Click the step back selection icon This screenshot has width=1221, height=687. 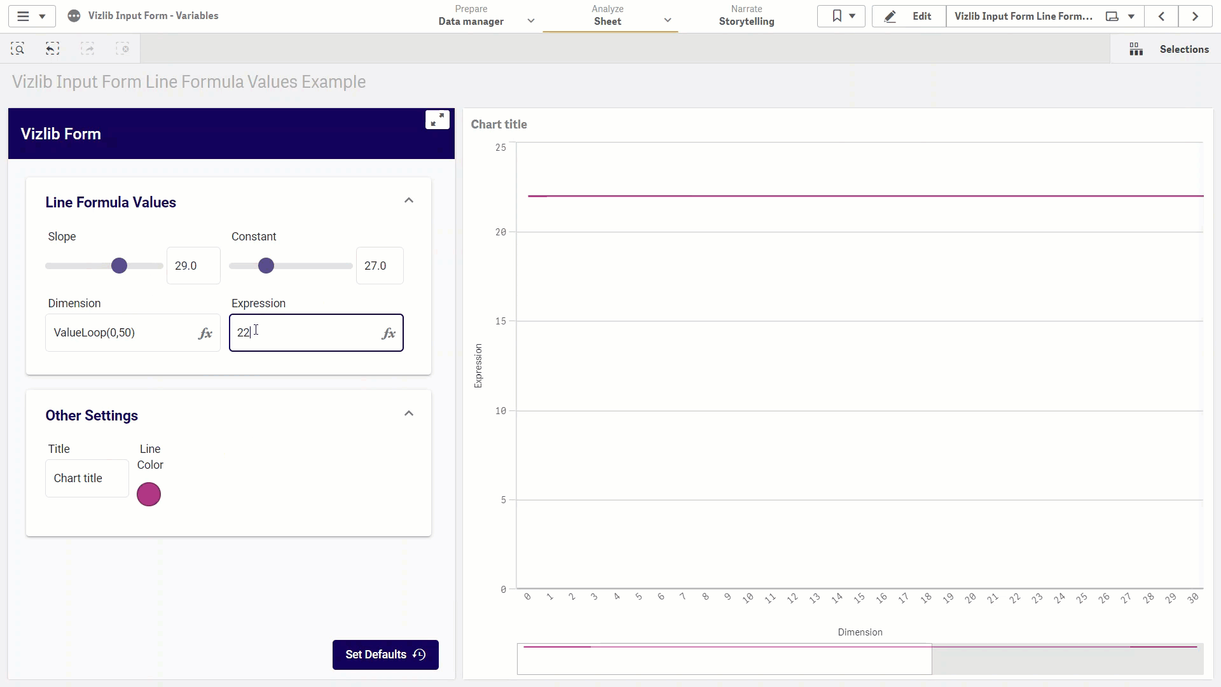tap(53, 49)
